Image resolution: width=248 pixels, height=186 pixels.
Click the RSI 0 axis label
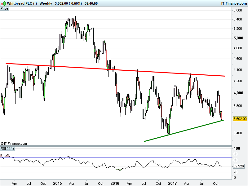235,178
